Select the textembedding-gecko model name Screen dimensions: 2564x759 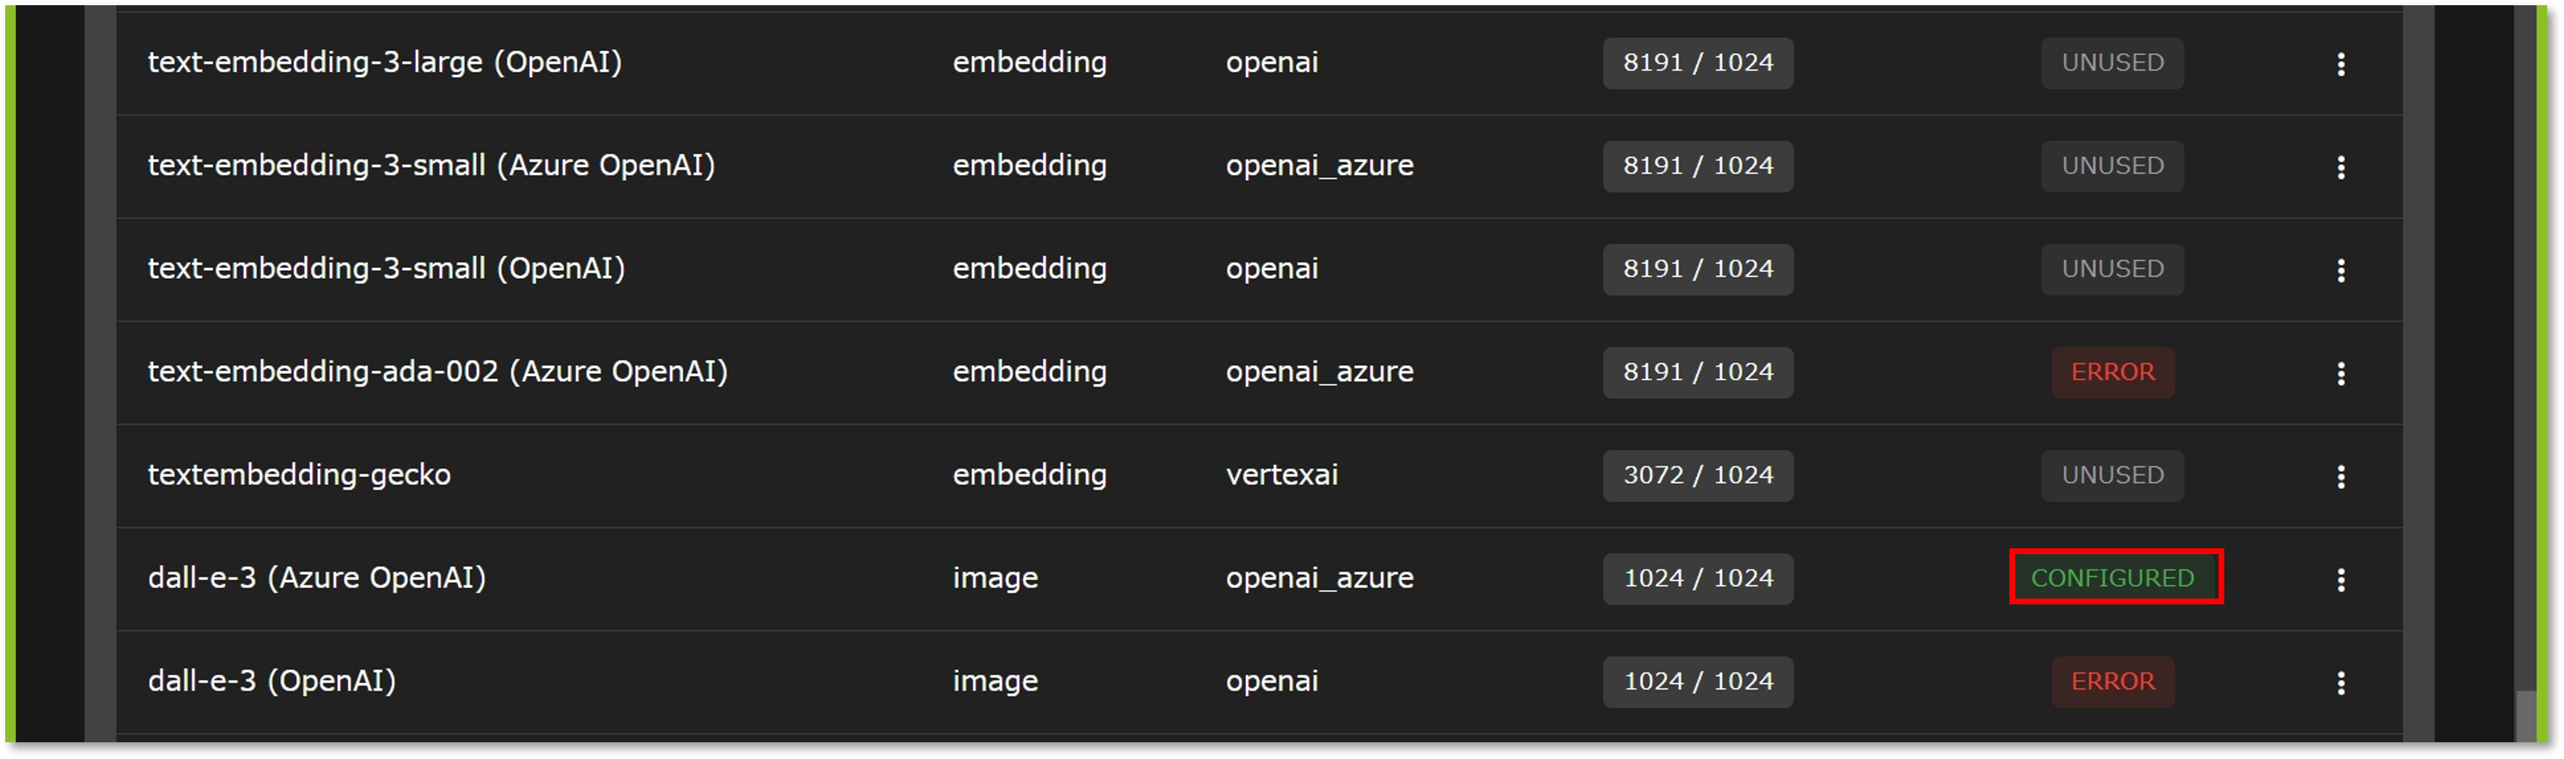[299, 476]
